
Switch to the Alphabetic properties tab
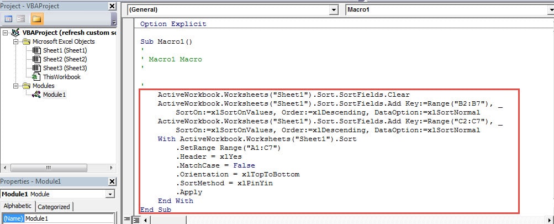pyautogui.click(x=18, y=206)
